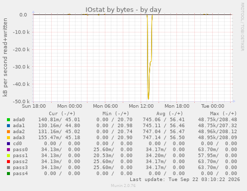Click the 'Max (-/+)' column header
247x191 pixels.
[x=223, y=114]
